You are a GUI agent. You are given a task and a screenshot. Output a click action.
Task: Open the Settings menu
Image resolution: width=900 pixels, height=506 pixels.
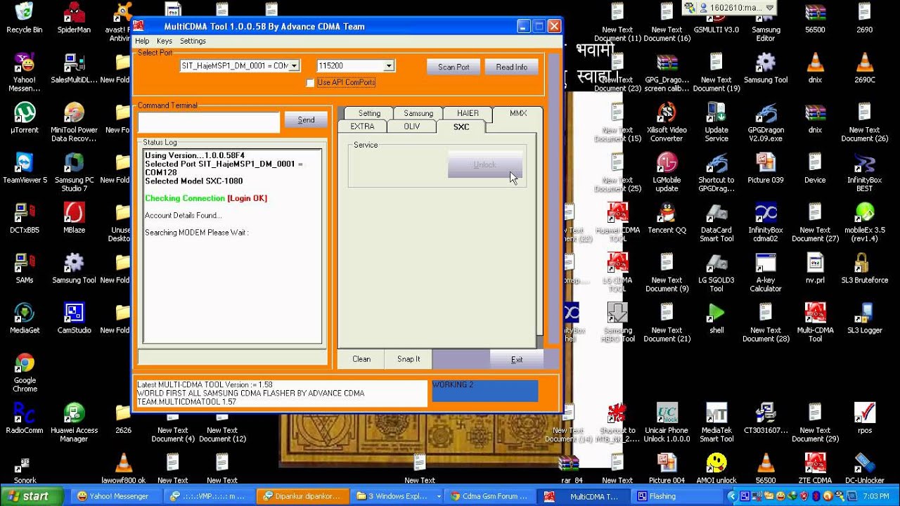point(193,41)
